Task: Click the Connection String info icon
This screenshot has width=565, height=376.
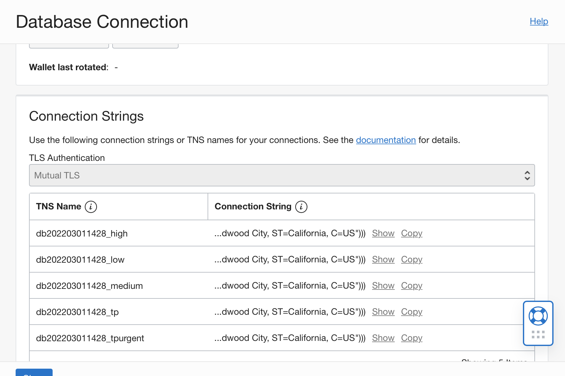Action: click(x=301, y=207)
